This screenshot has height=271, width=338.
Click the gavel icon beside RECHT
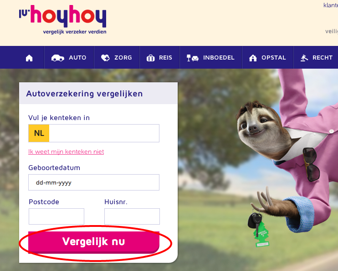[304, 58]
